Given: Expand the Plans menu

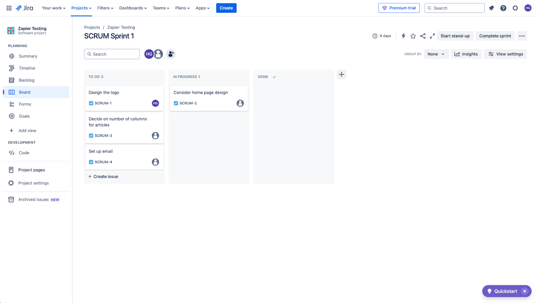Looking at the screenshot, I should tap(183, 8).
